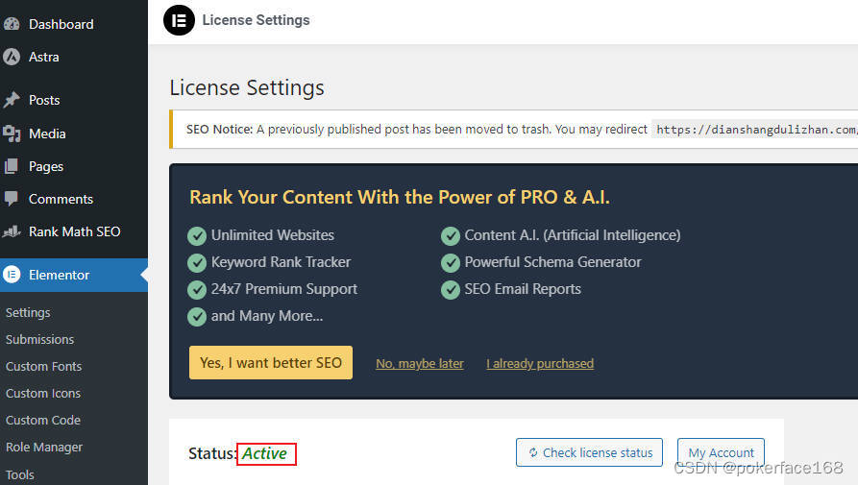Select Custom Code in sidebar
The width and height of the screenshot is (858, 485).
point(43,420)
